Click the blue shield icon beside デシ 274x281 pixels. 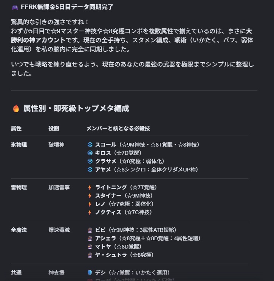(90, 273)
